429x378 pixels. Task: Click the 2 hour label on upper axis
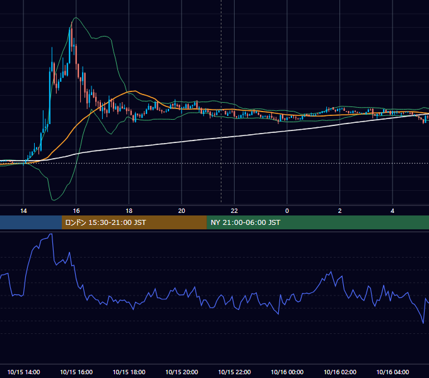coord(340,211)
